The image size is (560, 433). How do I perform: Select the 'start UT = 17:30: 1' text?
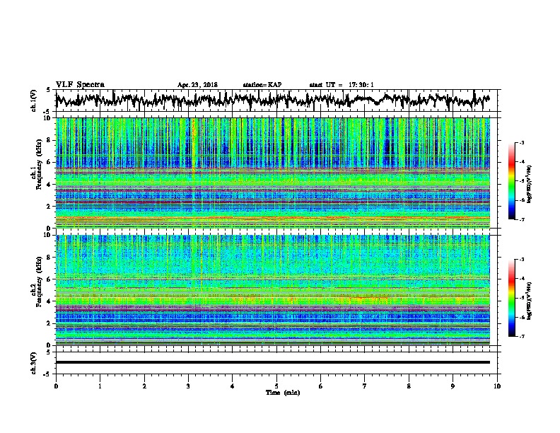click(x=342, y=85)
